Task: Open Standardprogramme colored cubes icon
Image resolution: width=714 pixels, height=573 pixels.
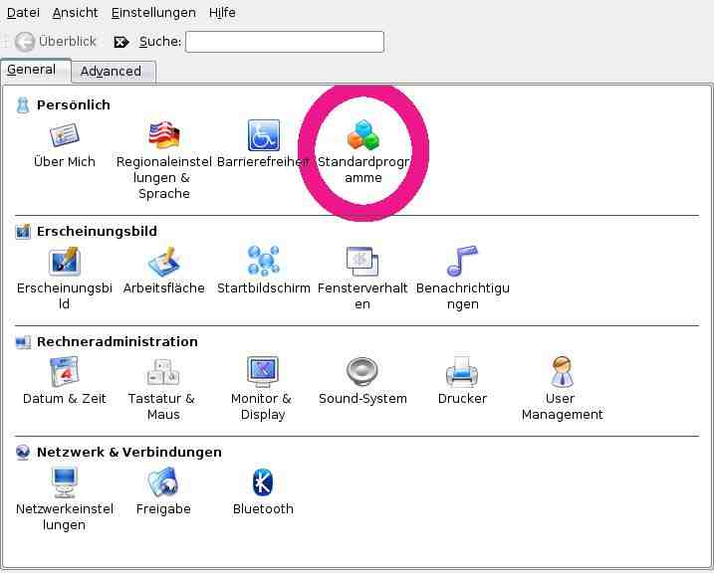Action: click(362, 135)
